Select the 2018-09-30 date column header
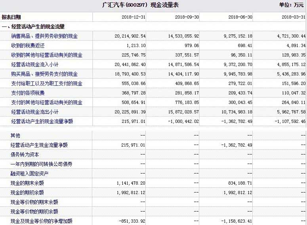This screenshot has width=307, height=225. pyautogui.click(x=187, y=17)
